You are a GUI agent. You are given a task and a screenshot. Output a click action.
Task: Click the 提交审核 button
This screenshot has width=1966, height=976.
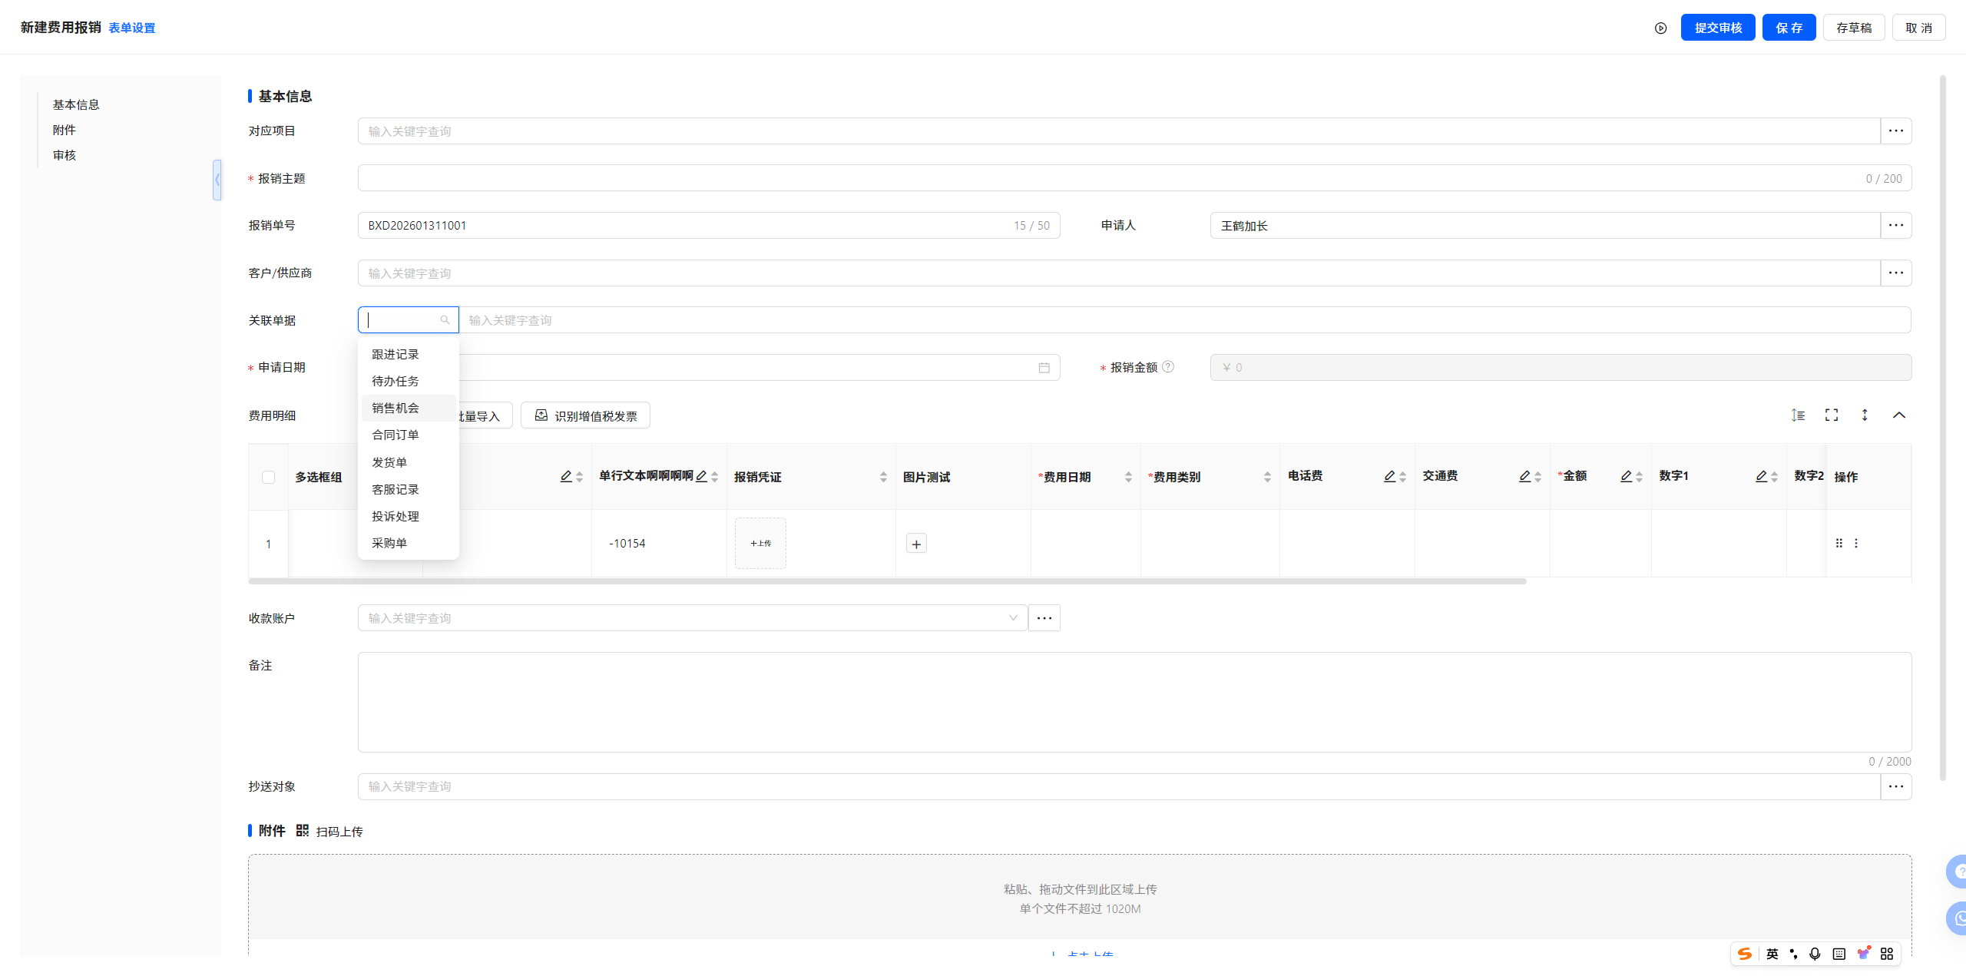[x=1718, y=28]
